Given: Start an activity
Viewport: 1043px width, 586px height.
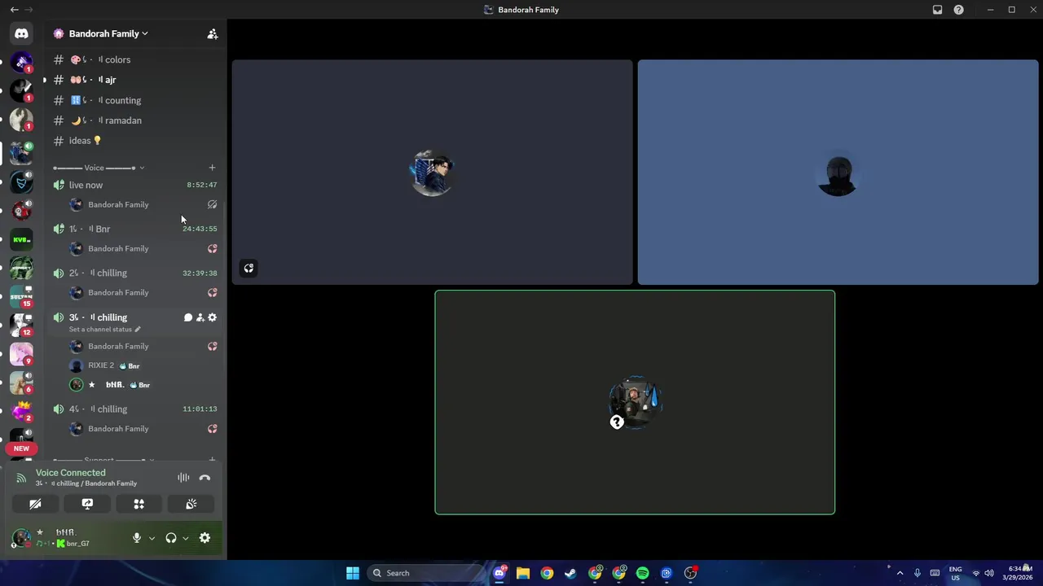Looking at the screenshot, I should pos(139,504).
